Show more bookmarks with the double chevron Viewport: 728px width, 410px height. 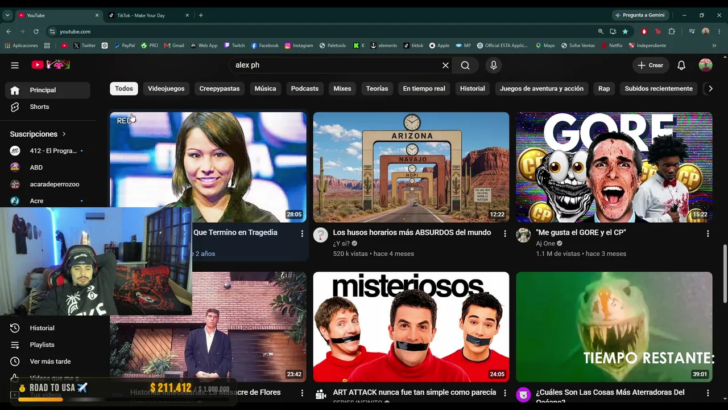pyautogui.click(x=714, y=46)
